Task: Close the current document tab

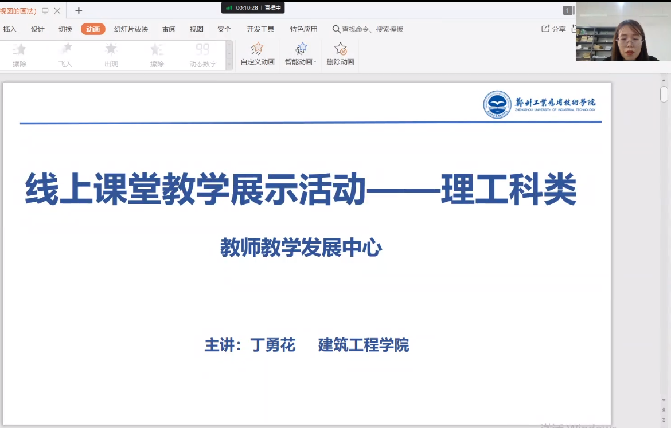Action: click(57, 11)
